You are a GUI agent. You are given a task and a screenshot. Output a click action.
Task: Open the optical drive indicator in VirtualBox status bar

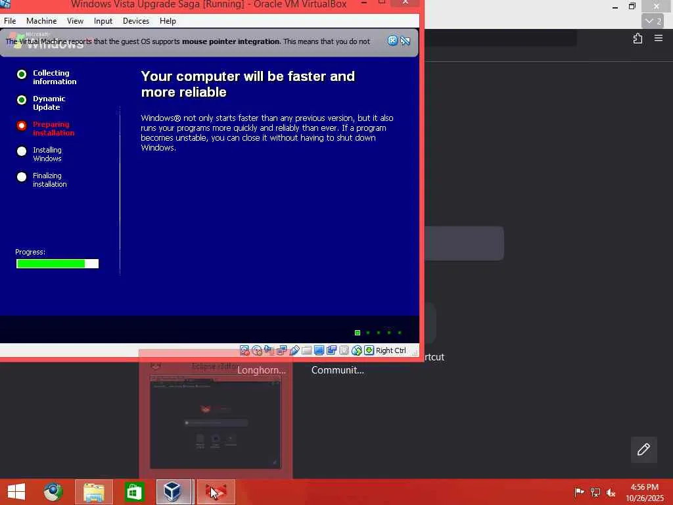257,350
